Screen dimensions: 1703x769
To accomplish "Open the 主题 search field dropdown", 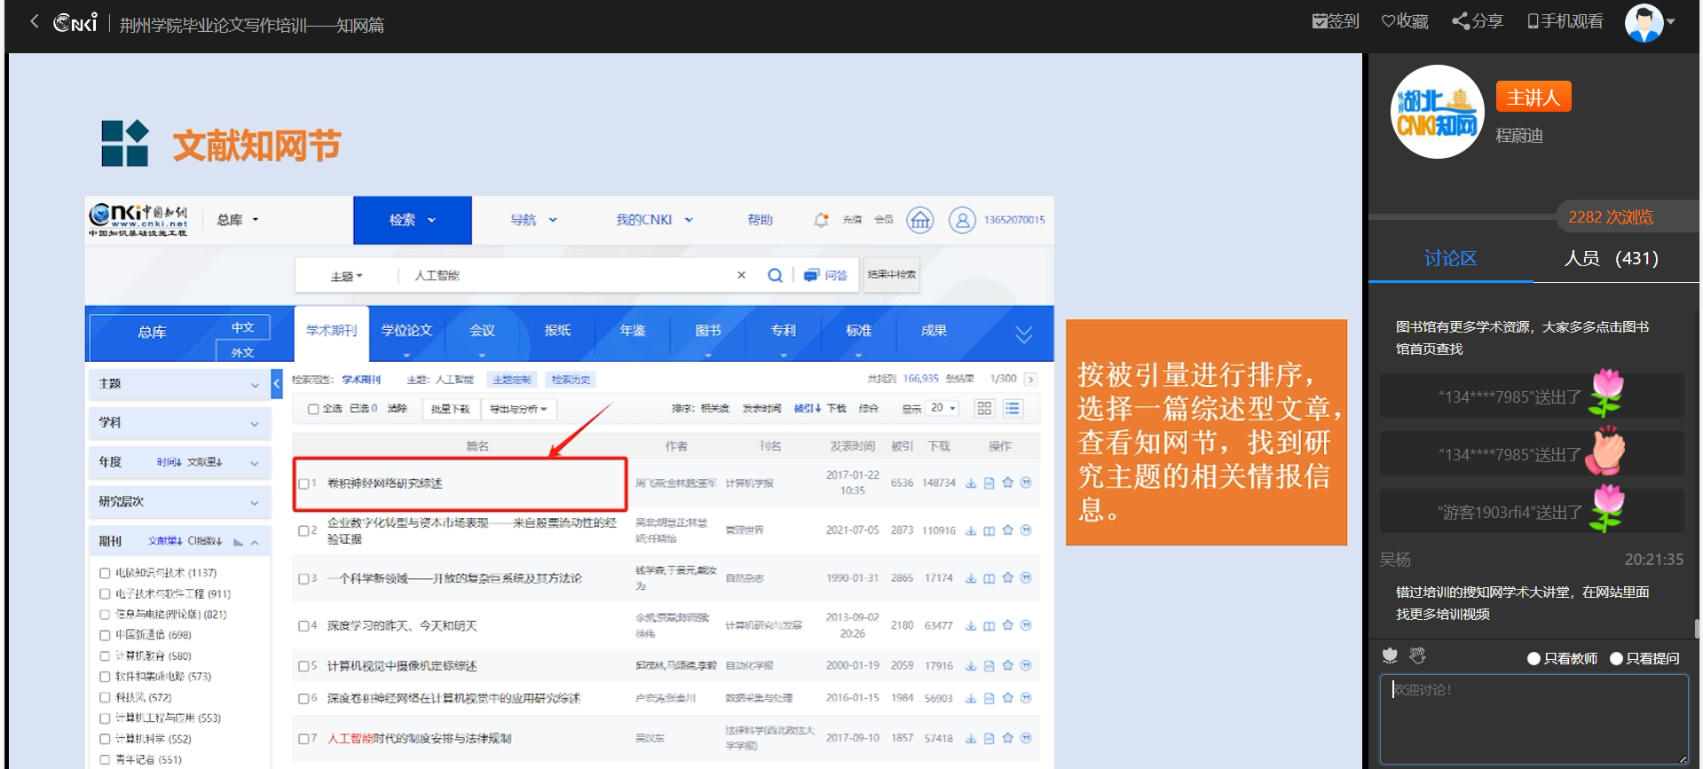I will [346, 276].
